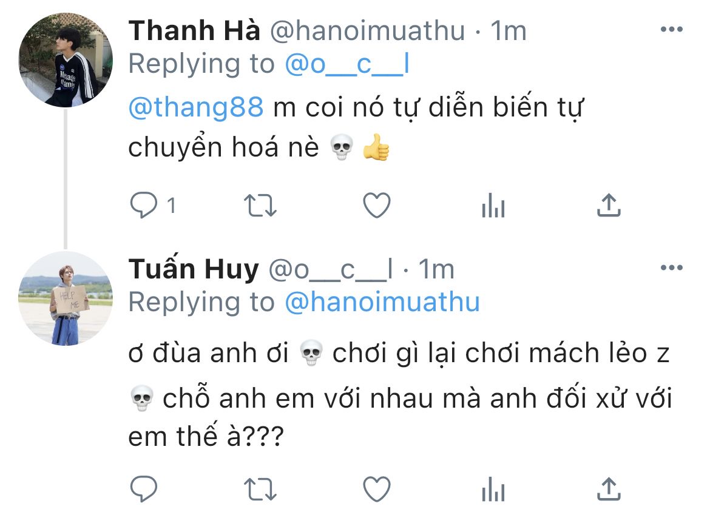Open Tuấn Huy's profile picture
This screenshot has width=710, height=512.
(66, 298)
